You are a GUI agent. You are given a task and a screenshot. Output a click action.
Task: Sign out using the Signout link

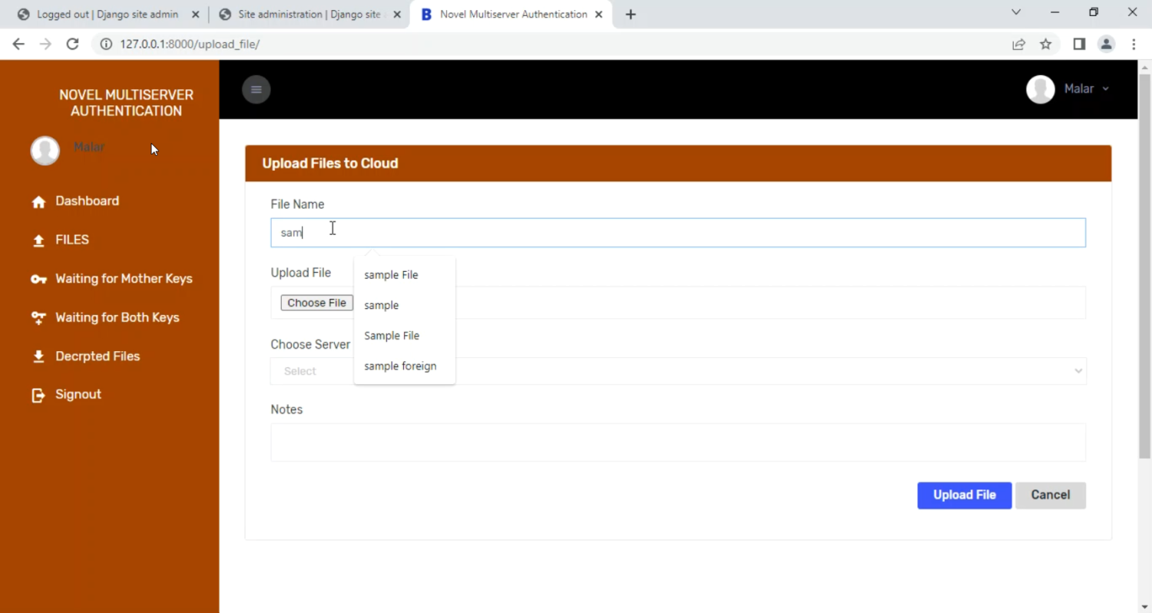[x=78, y=394]
